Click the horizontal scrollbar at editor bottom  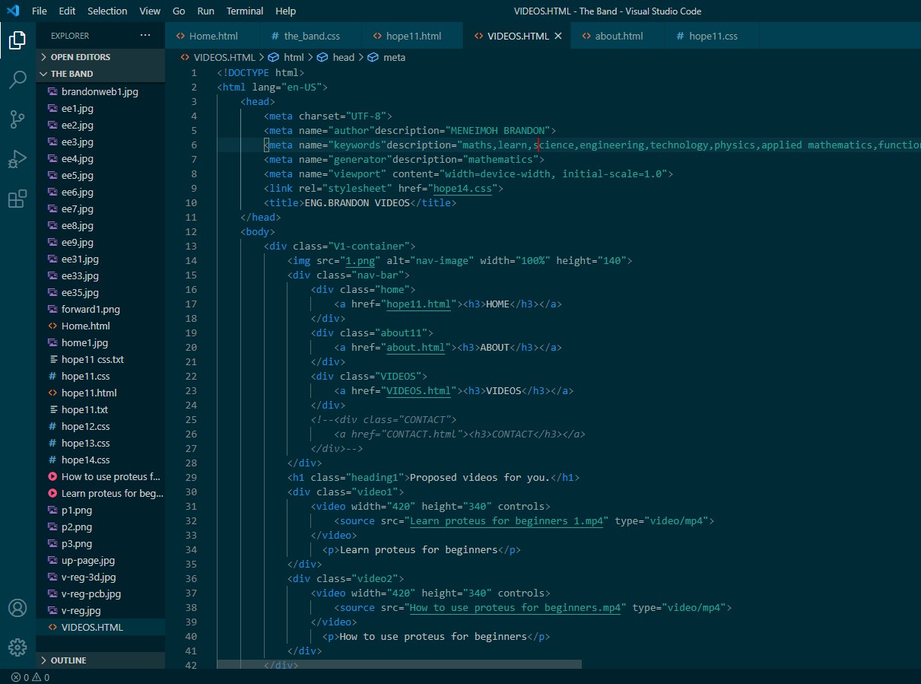pyautogui.click(x=399, y=664)
